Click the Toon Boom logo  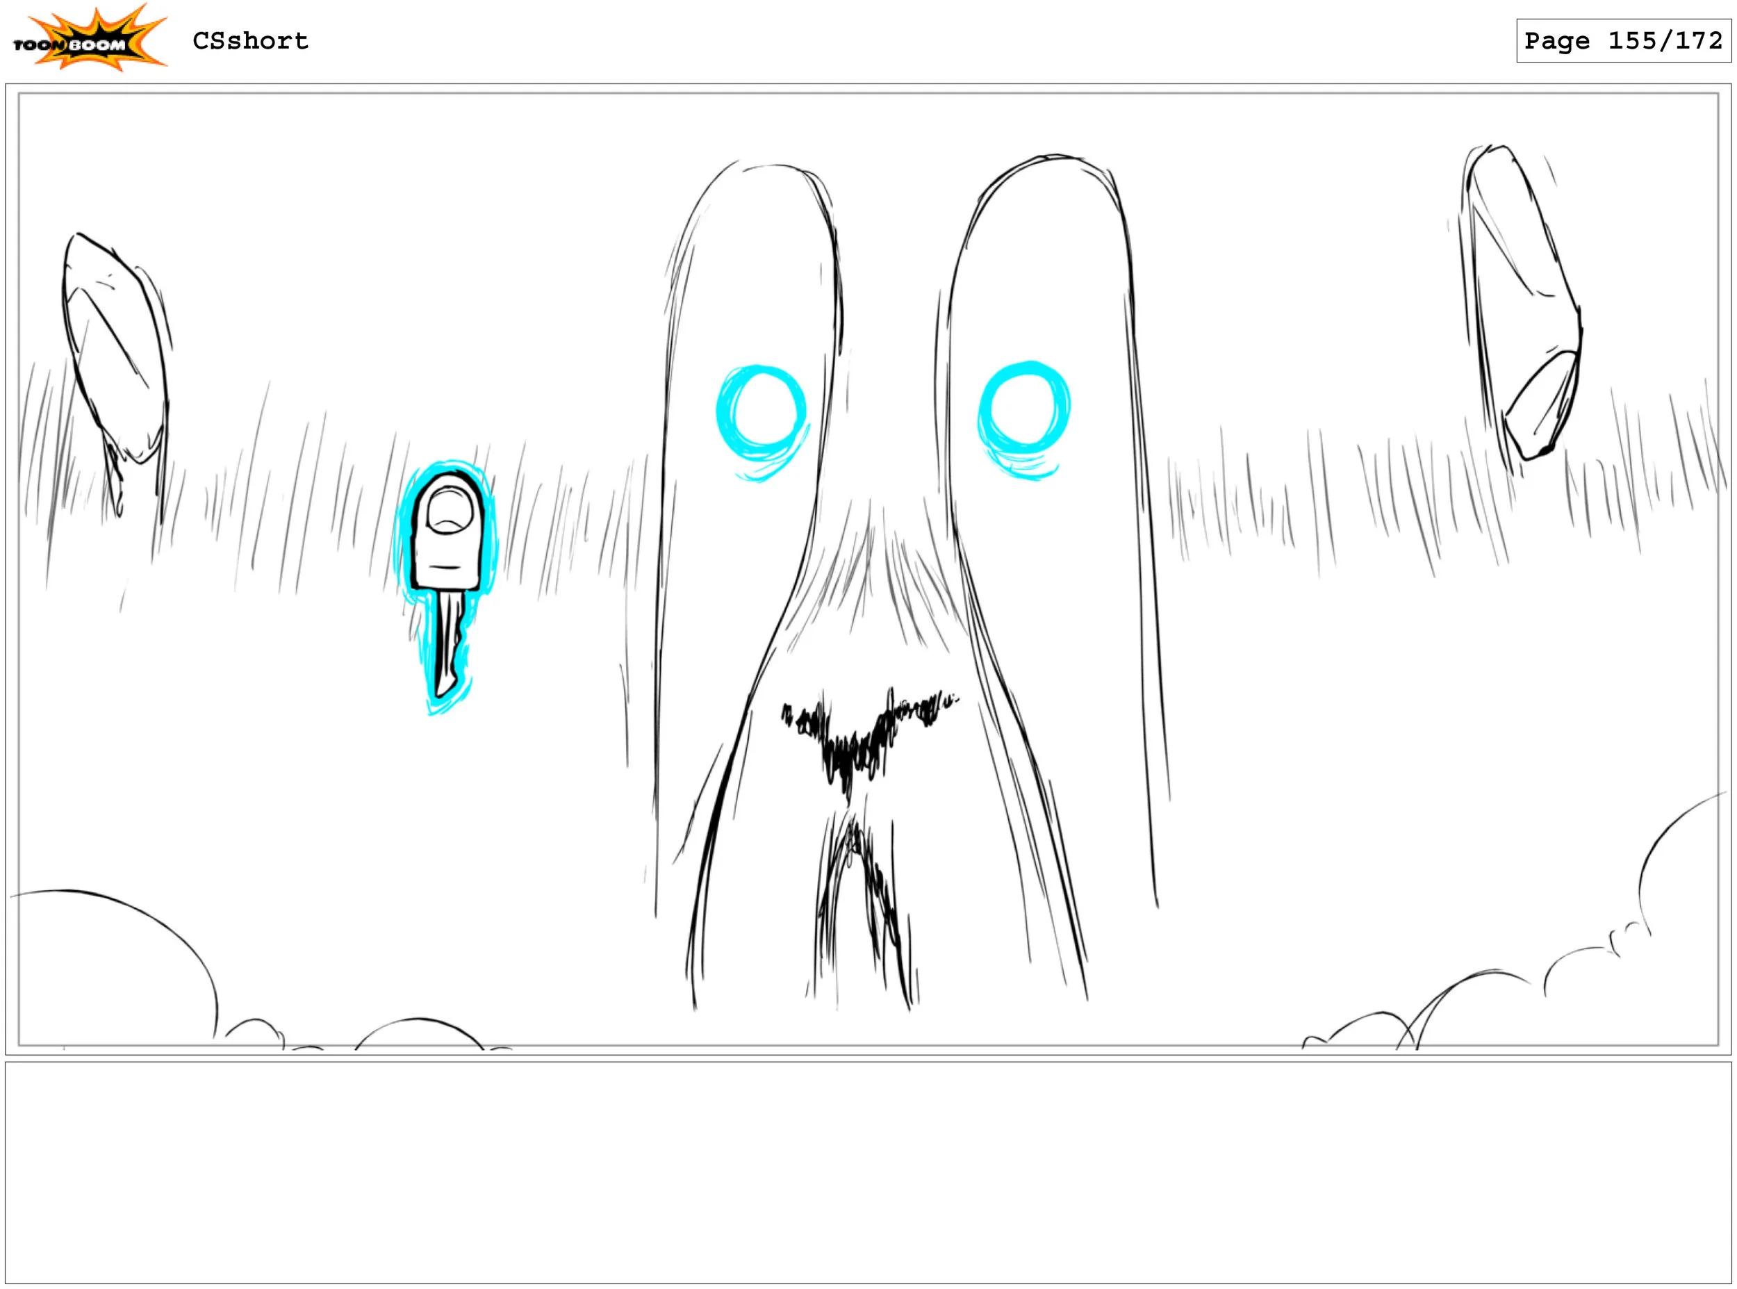click(x=88, y=39)
